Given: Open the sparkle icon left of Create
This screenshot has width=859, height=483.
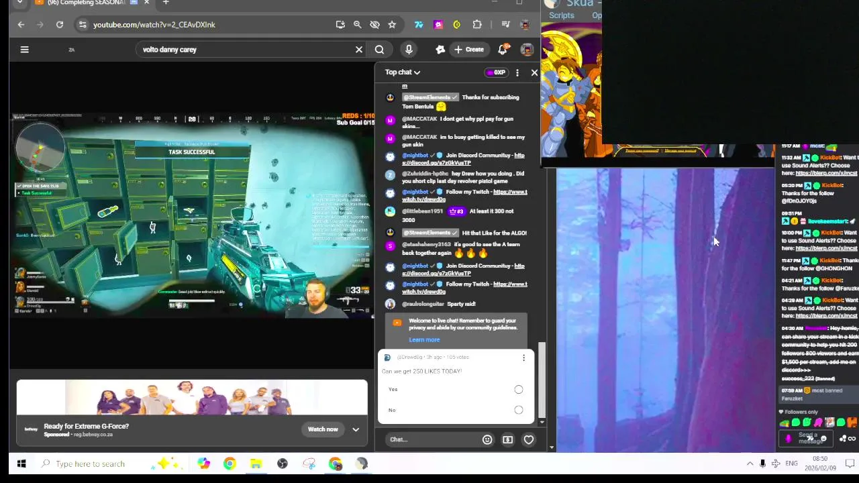Looking at the screenshot, I should [440, 50].
